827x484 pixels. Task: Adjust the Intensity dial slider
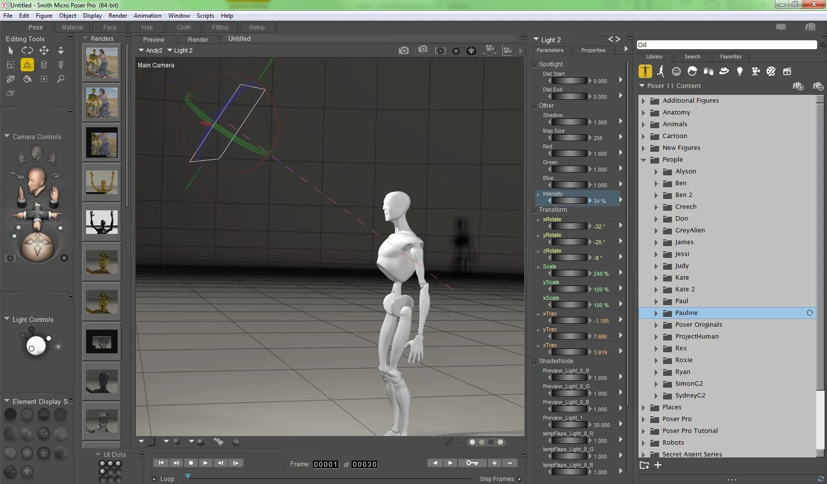(x=570, y=200)
